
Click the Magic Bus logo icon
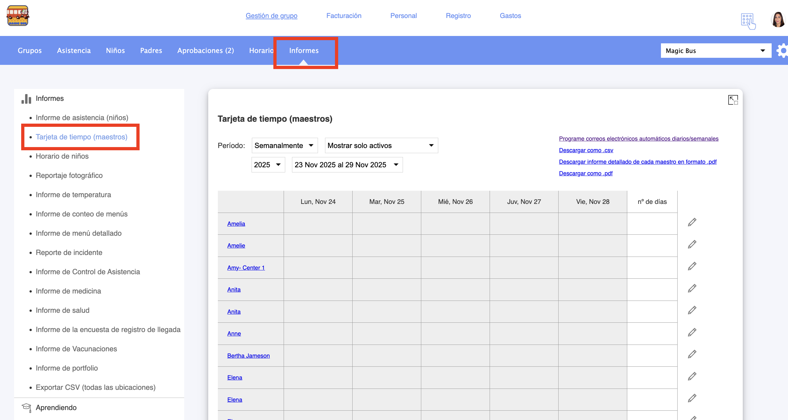pos(18,16)
